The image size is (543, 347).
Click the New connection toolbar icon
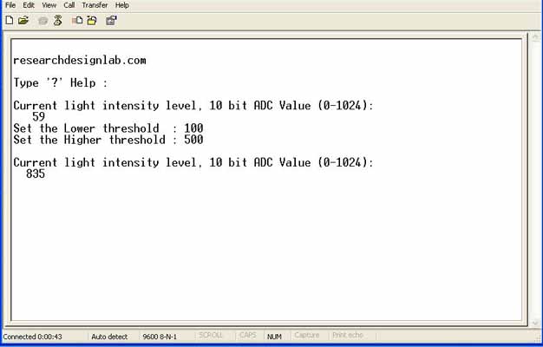(10, 20)
